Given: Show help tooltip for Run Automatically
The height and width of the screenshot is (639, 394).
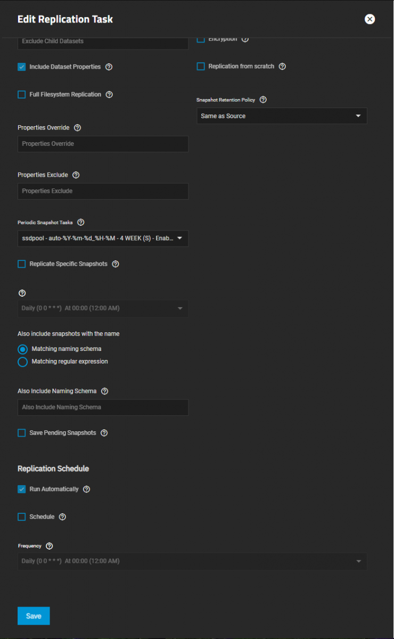Looking at the screenshot, I should pyautogui.click(x=87, y=489).
